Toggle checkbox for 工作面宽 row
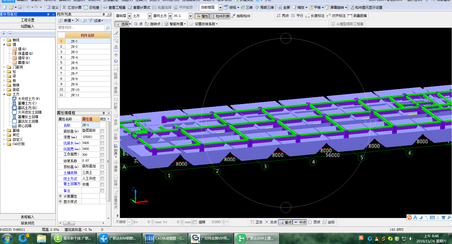This screenshot has height=244, width=452. coord(102,155)
